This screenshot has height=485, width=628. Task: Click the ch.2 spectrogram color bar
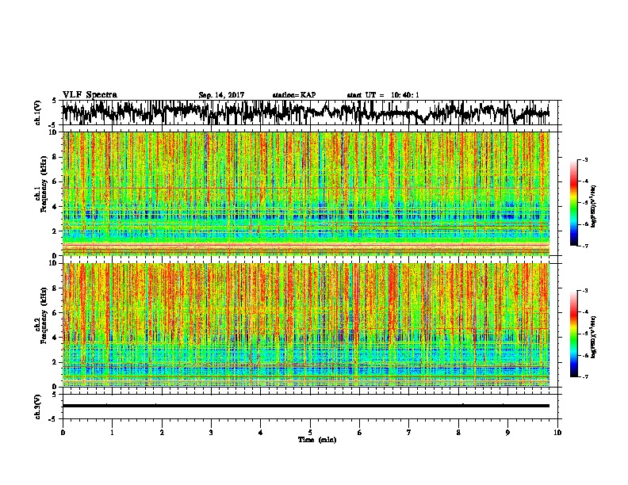[573, 334]
